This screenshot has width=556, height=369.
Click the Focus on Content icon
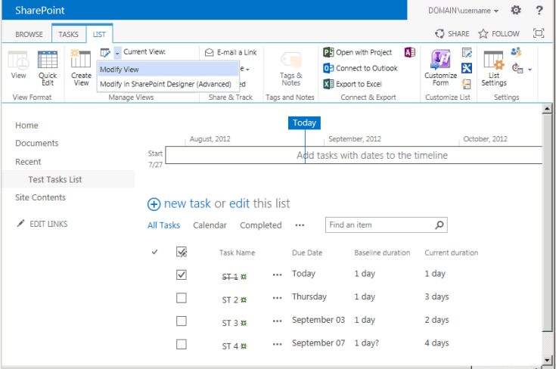(x=539, y=33)
